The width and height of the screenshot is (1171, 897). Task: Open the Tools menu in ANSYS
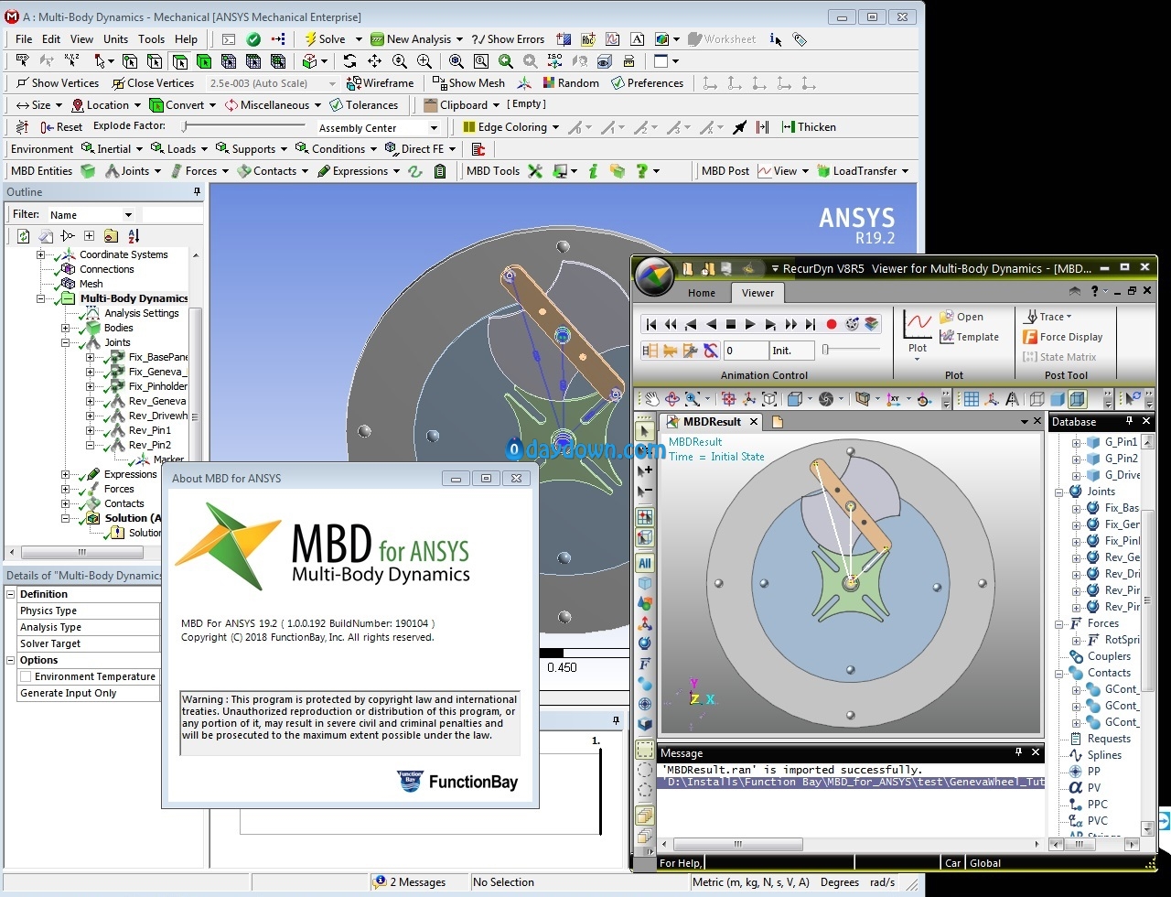tap(151, 39)
